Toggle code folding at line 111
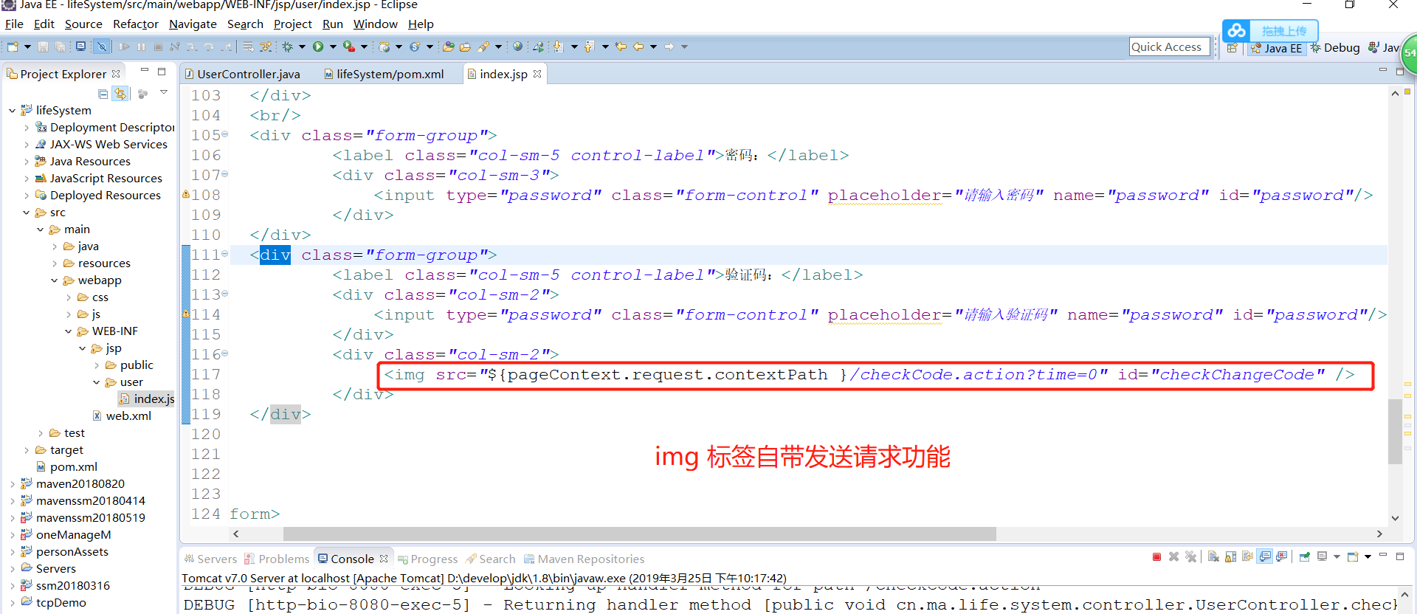The width and height of the screenshot is (1417, 614). pos(225,254)
